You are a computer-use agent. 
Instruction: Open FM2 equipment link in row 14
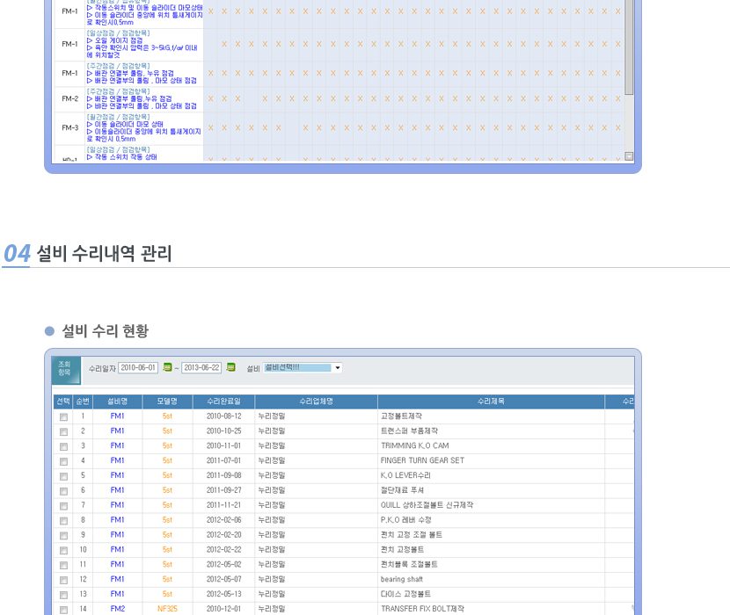(118, 608)
